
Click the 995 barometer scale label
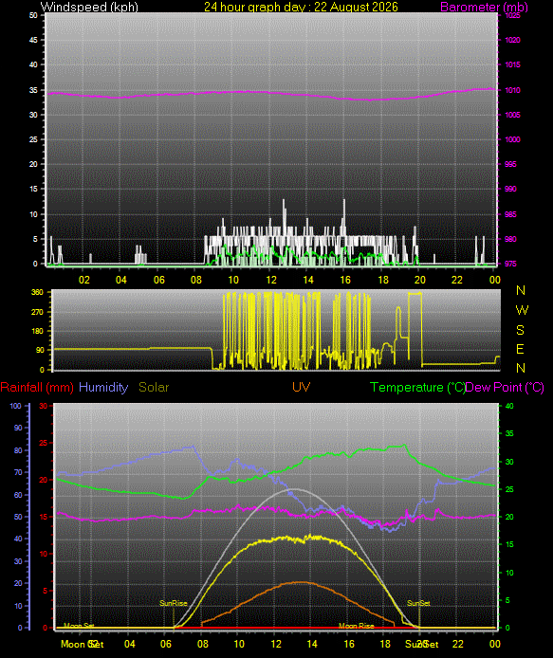pyautogui.click(x=510, y=165)
